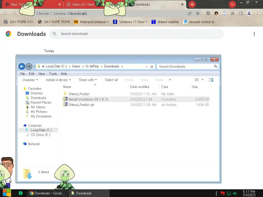The height and width of the screenshot is (197, 263).
Task: Expand breadcrumb arrow after Xi JinPing
Action: (101, 66)
